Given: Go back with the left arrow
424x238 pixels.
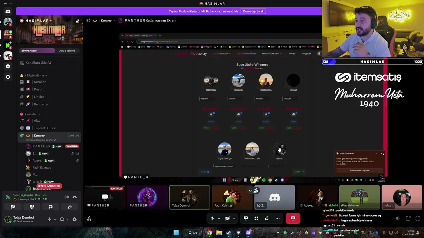Looking at the screenshot, I should click(5, 3).
